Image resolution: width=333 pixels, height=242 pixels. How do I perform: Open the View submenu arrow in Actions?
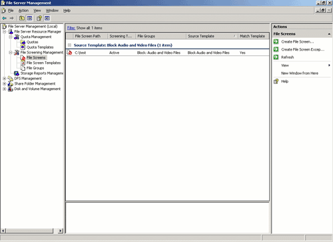click(329, 65)
